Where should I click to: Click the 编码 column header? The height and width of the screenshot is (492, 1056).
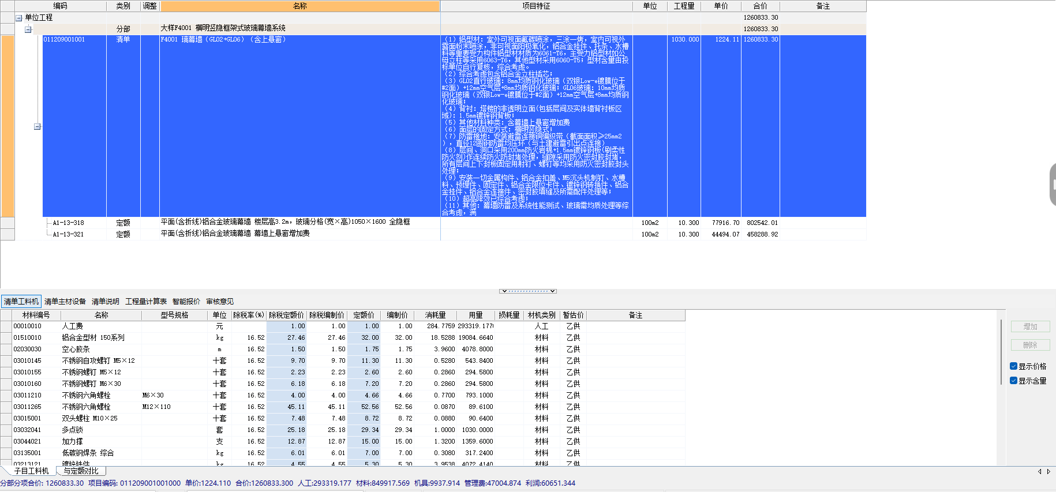[61, 6]
